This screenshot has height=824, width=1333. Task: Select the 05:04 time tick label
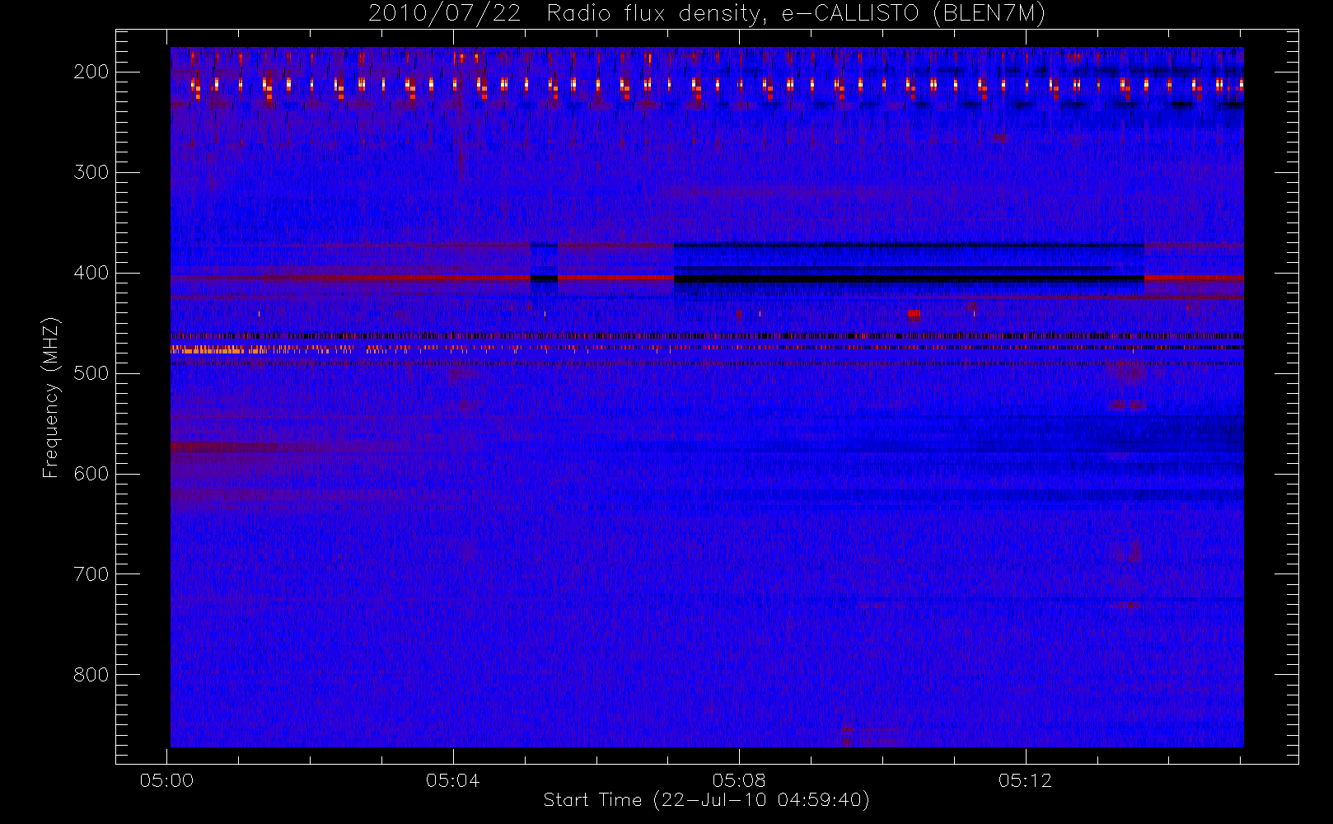tap(453, 780)
